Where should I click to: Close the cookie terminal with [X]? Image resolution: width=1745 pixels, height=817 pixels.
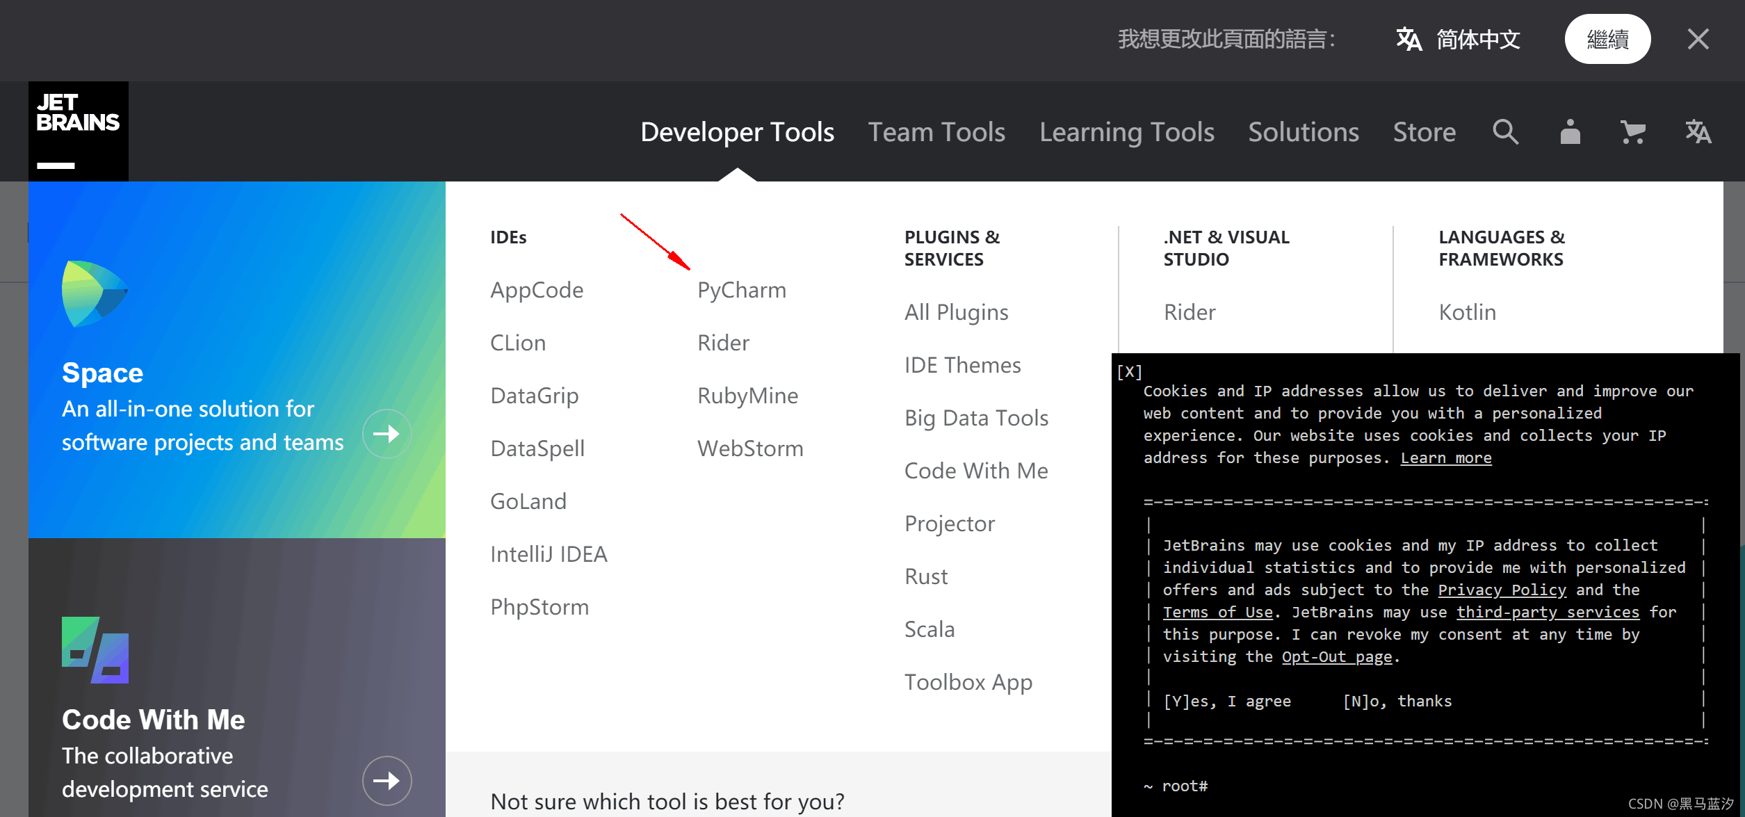[x=1129, y=372]
